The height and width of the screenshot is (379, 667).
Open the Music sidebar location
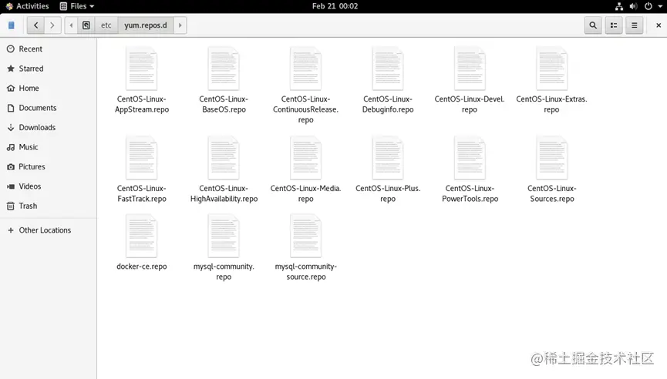tap(48, 147)
